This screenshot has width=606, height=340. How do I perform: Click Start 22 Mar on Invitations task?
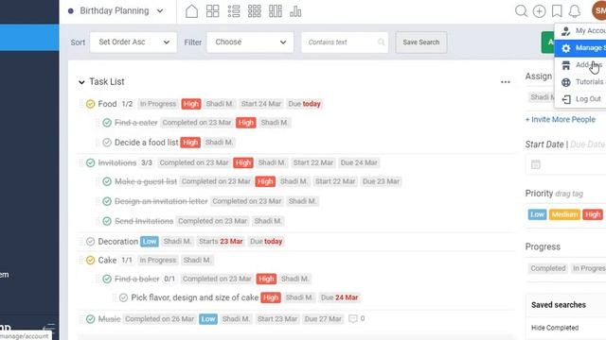coord(313,163)
